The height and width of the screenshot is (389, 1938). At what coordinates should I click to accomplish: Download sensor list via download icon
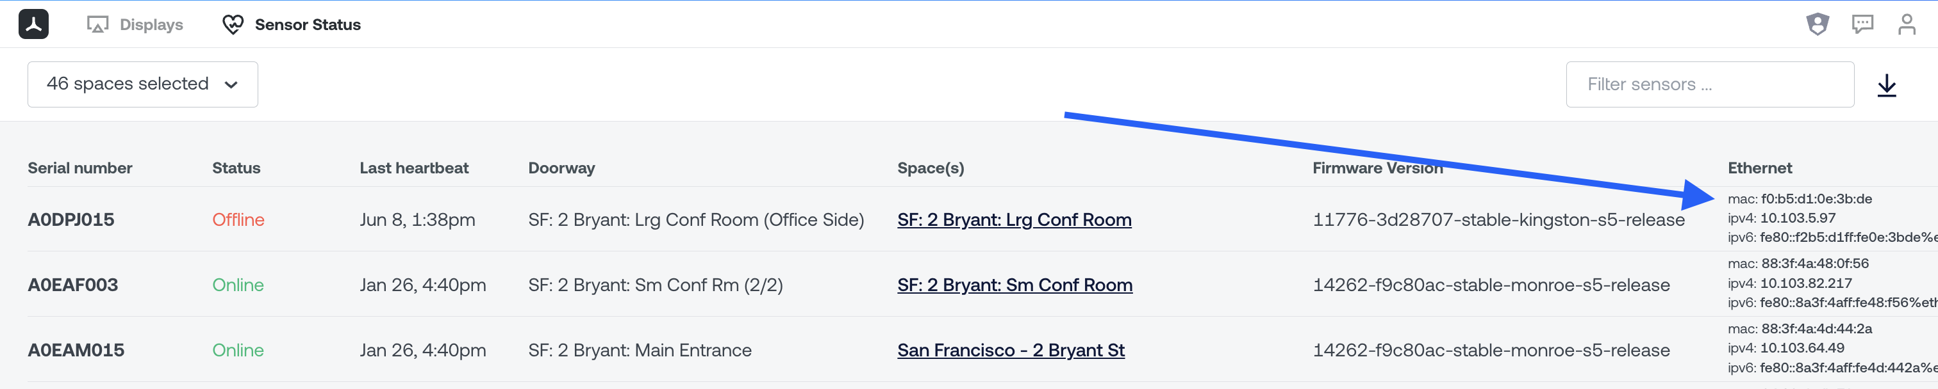pyautogui.click(x=1887, y=85)
